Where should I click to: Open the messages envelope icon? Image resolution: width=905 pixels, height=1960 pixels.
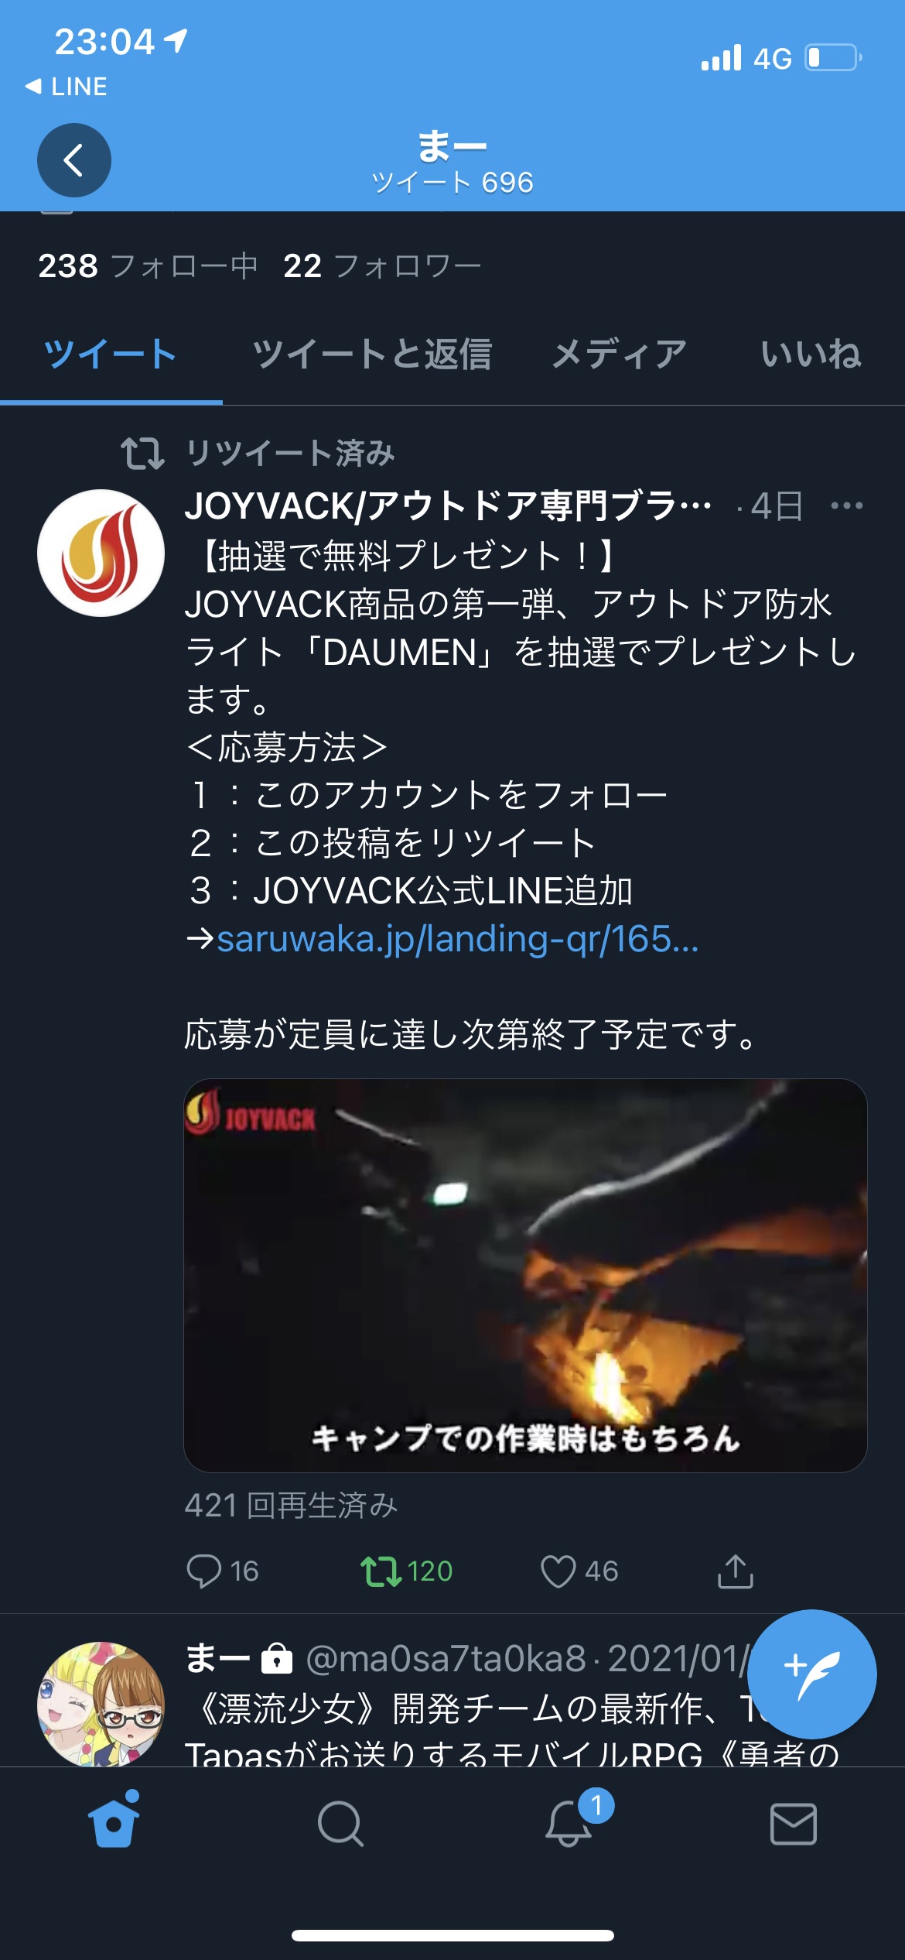[x=793, y=1824]
